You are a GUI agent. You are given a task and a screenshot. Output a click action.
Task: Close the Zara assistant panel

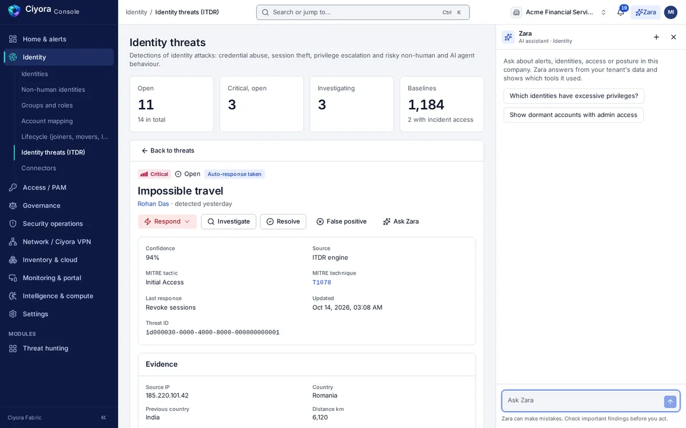coord(673,37)
